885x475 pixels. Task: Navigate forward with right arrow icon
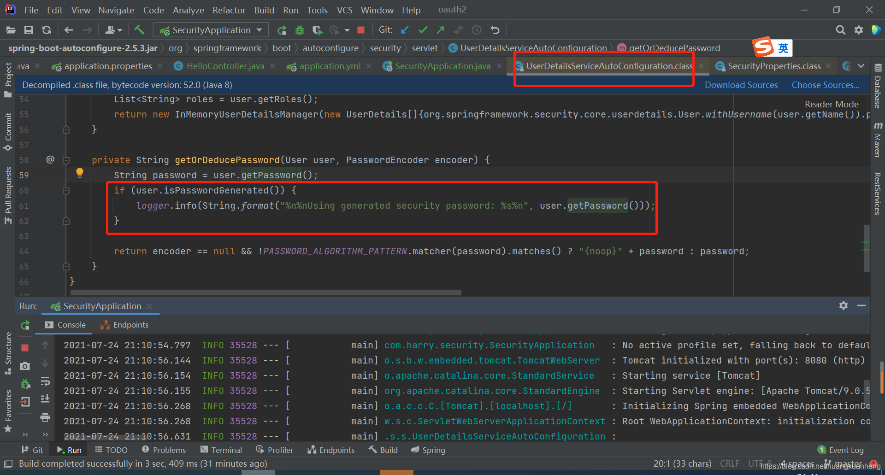point(87,30)
